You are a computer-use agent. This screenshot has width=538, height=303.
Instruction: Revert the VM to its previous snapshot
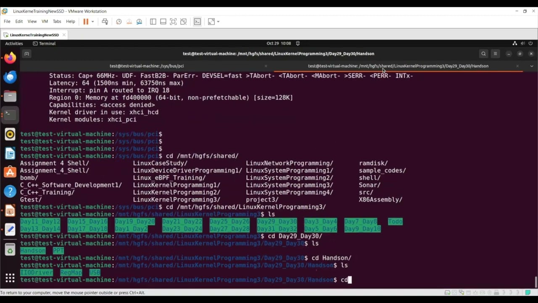coord(129,21)
